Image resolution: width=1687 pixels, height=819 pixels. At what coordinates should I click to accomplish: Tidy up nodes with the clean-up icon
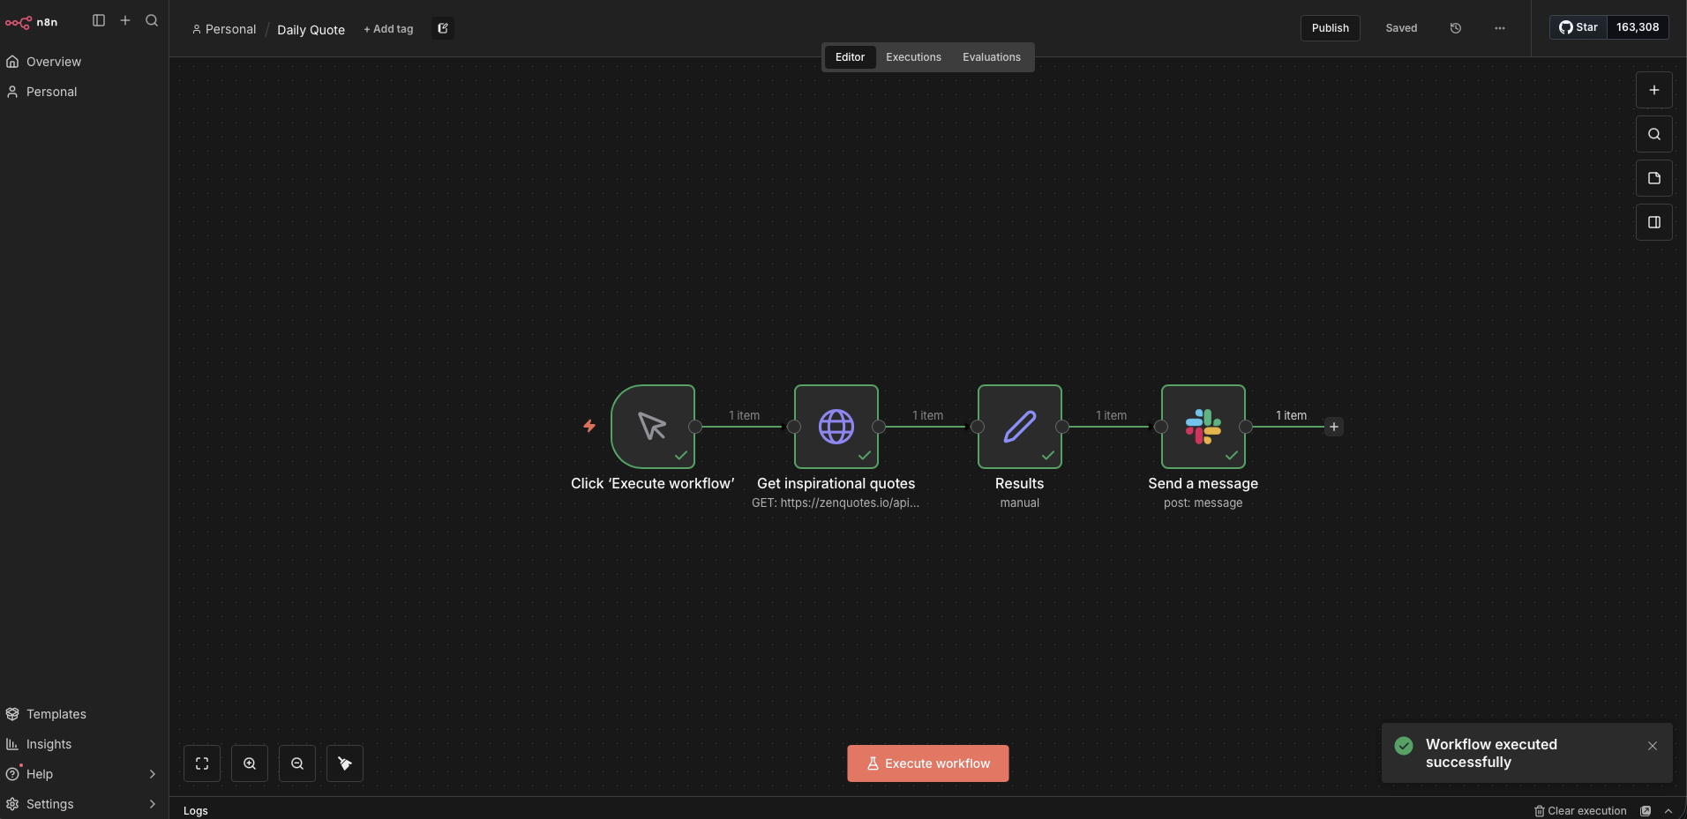344,763
